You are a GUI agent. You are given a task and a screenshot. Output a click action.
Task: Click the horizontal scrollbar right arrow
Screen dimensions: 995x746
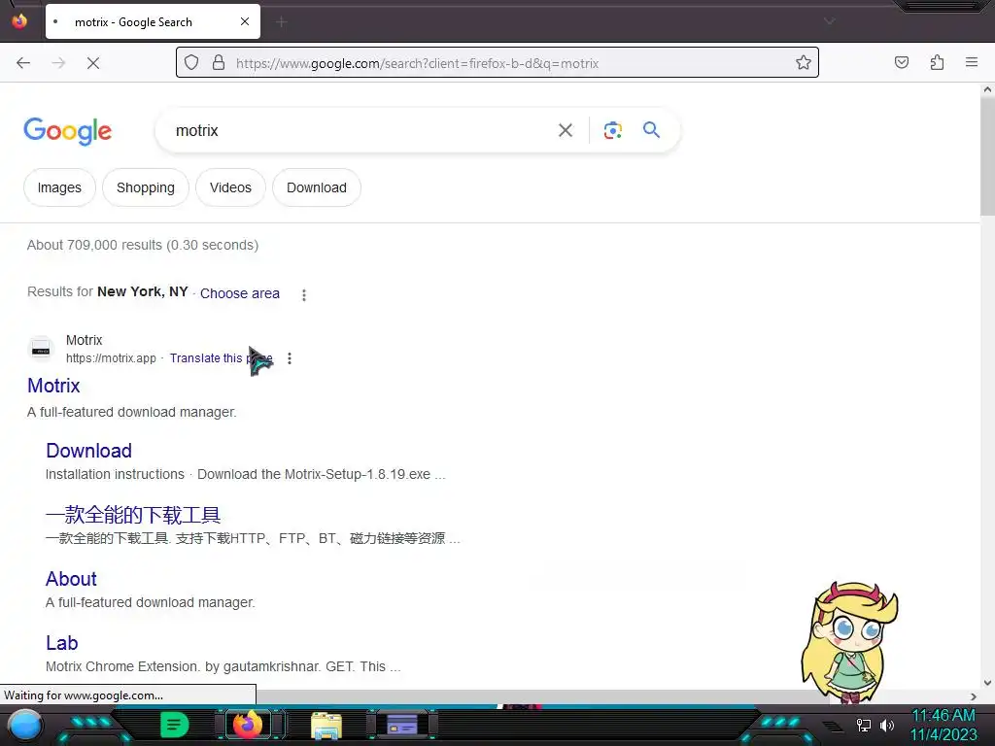click(974, 696)
